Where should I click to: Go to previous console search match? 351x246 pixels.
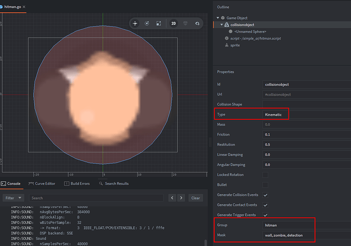click(x=172, y=198)
